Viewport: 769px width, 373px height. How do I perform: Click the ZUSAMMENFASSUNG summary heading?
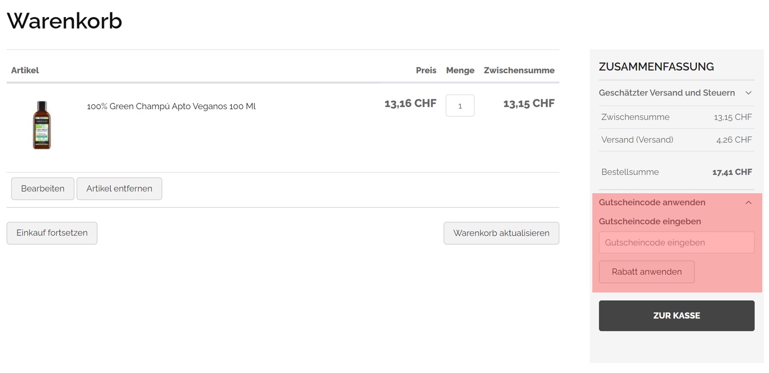click(656, 67)
